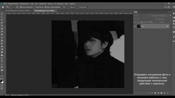The width and height of the screenshot is (175, 98).
Task: Delete layer trash icon
Action: (x=168, y=93)
